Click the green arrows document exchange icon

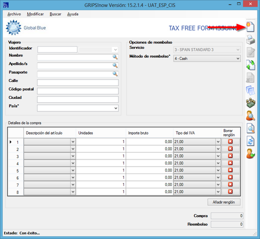(x=250, y=65)
